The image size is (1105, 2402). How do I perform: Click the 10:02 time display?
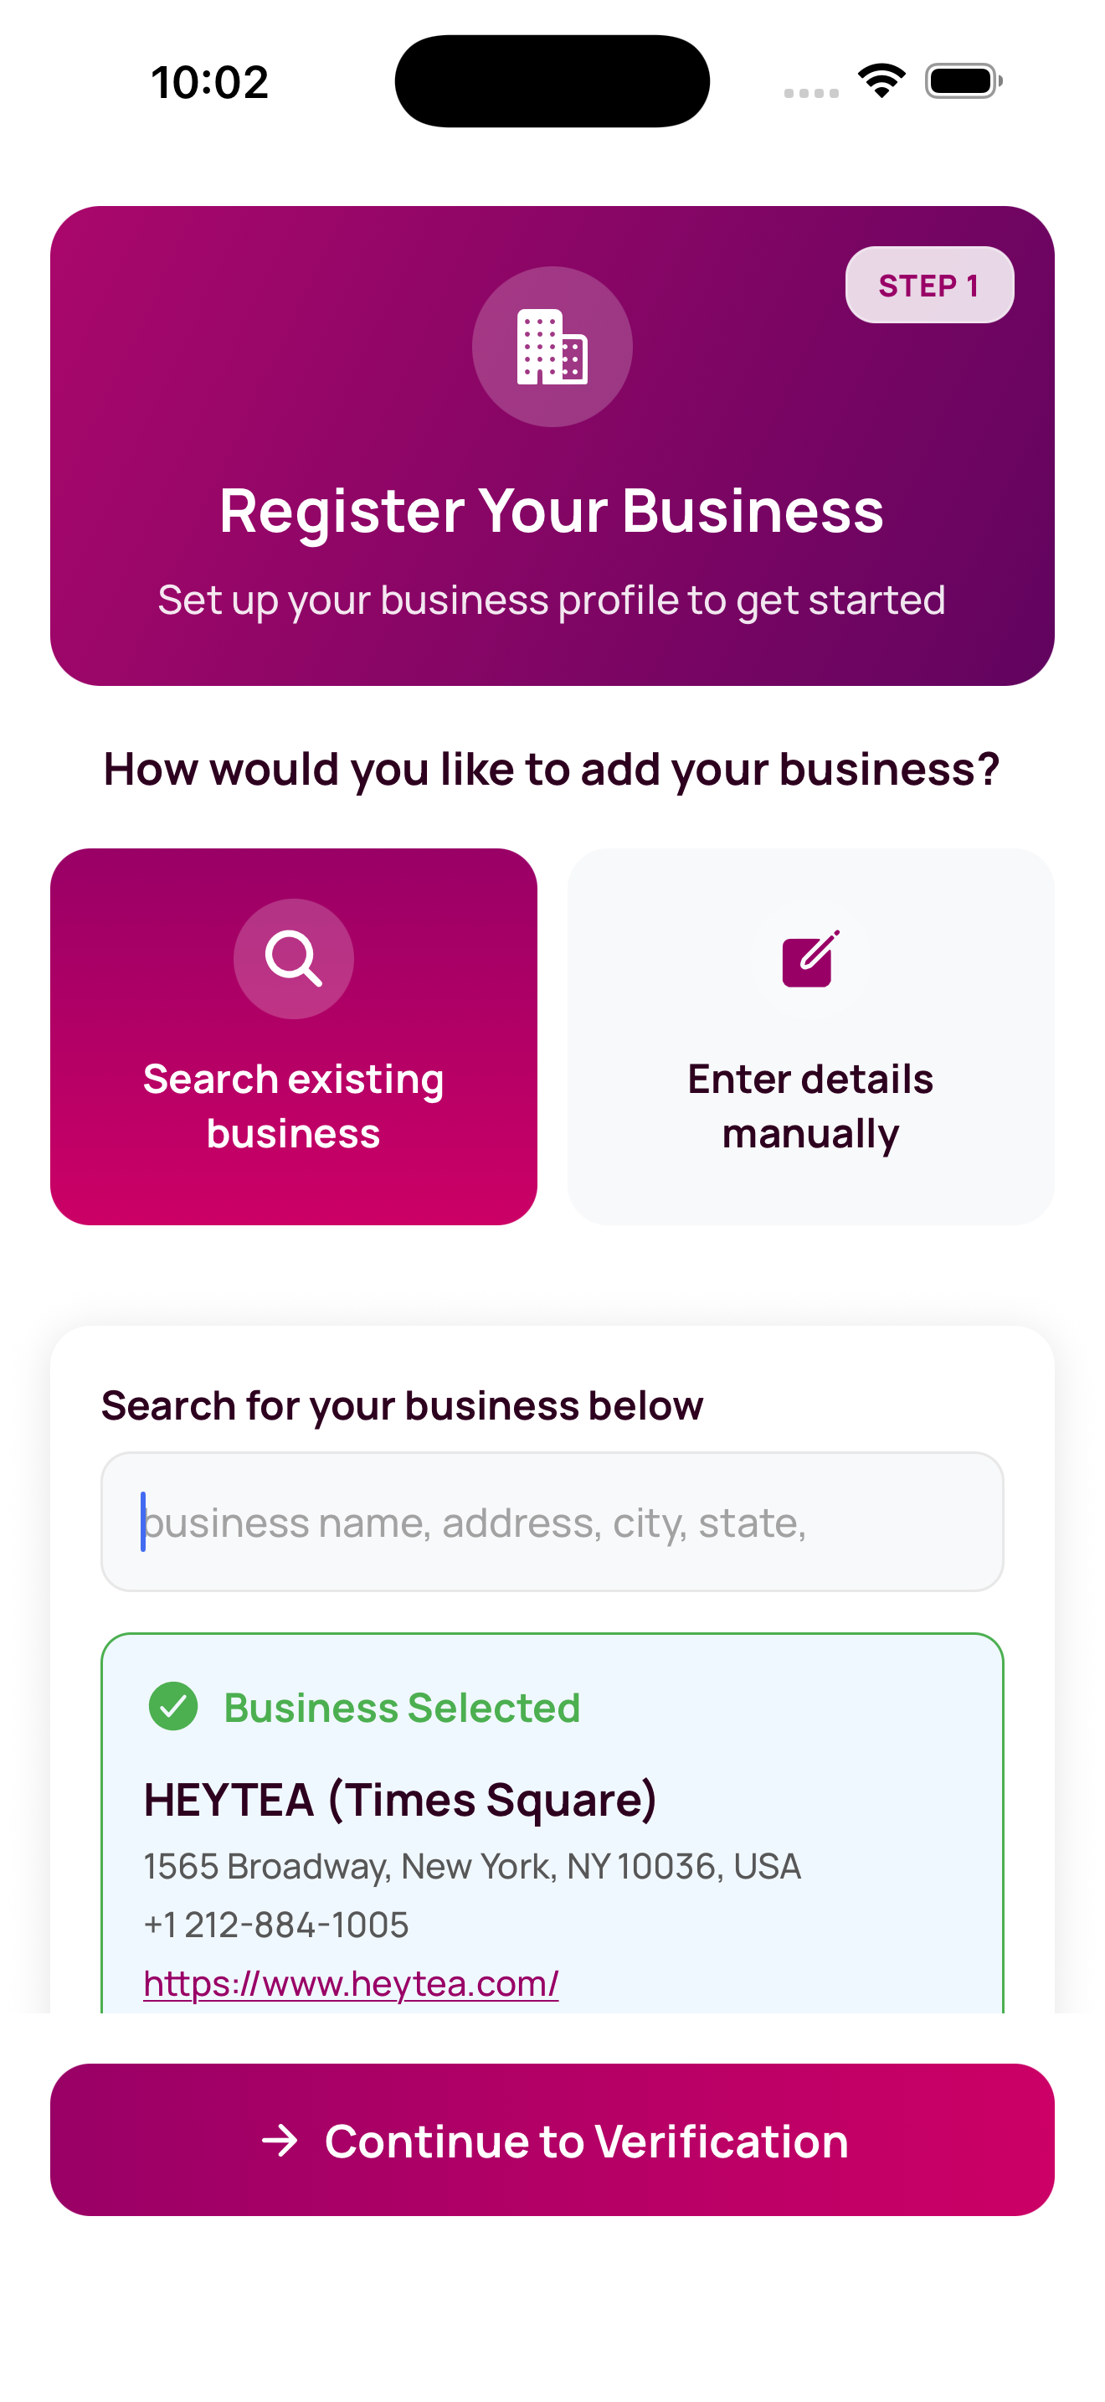click(x=207, y=81)
